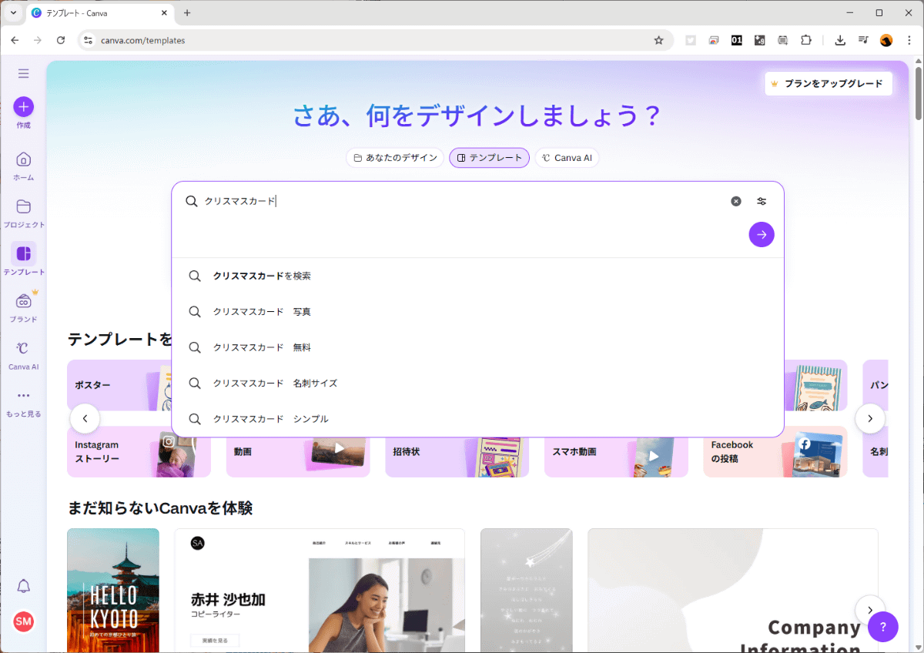The height and width of the screenshot is (653, 924).
Task: Choose suggestion 'クリスマスカード 無料'
Action: click(x=477, y=347)
